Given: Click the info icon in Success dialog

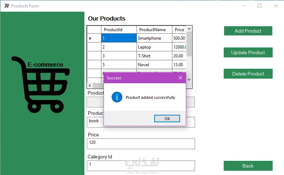Looking at the screenshot, I should (117, 97).
